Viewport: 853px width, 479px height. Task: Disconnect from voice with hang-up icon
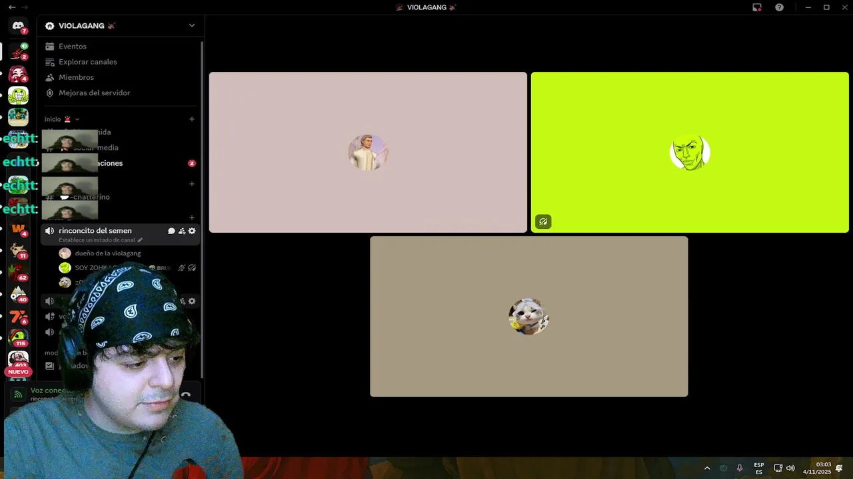[x=186, y=395]
